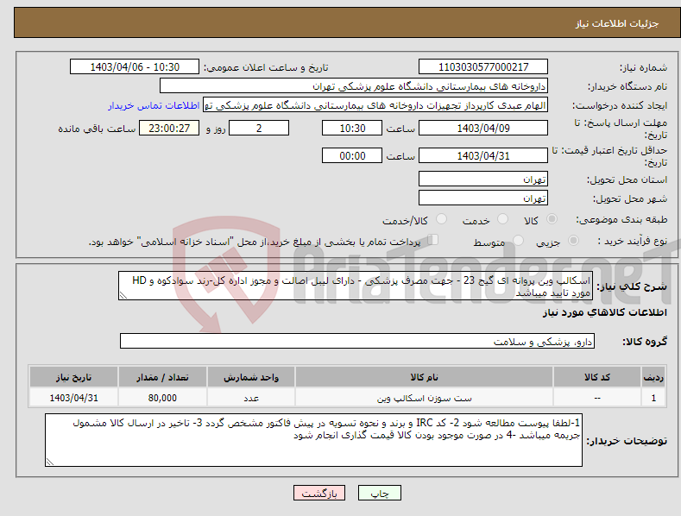This screenshot has width=681, height=516.
Task: Click the announcement date field 1403/04/06 - 10:30
Action: (x=134, y=67)
